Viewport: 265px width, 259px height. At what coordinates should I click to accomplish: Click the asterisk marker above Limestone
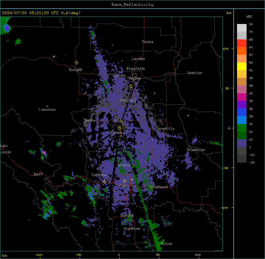tap(47, 106)
